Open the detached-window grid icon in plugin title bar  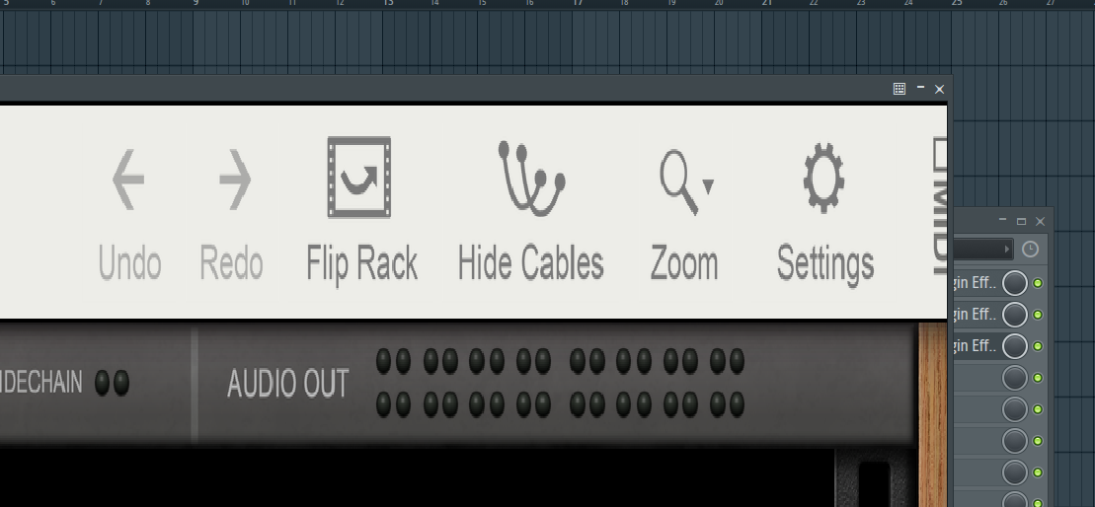coord(899,89)
